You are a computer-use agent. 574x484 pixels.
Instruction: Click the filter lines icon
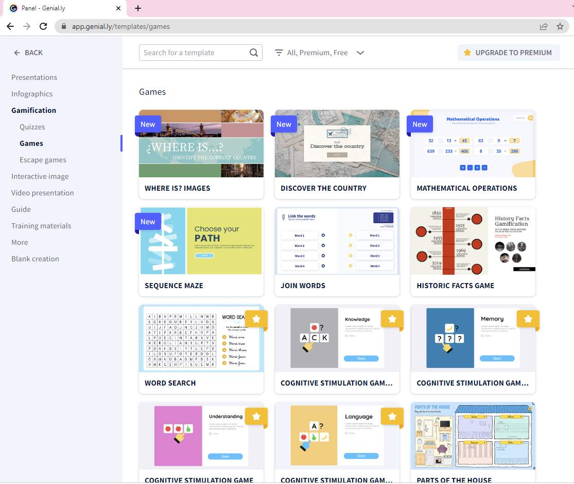279,53
